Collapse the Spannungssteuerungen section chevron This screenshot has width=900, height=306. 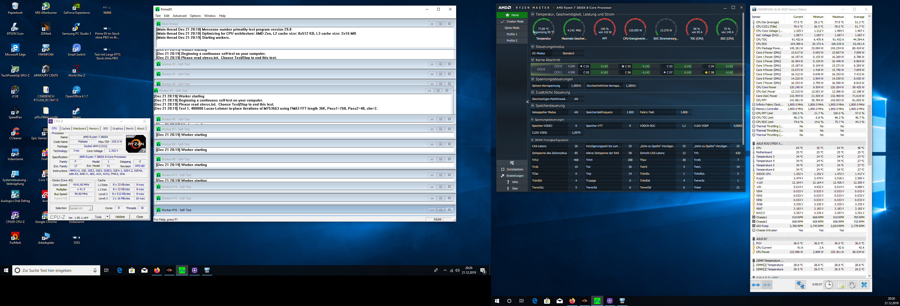[532, 79]
